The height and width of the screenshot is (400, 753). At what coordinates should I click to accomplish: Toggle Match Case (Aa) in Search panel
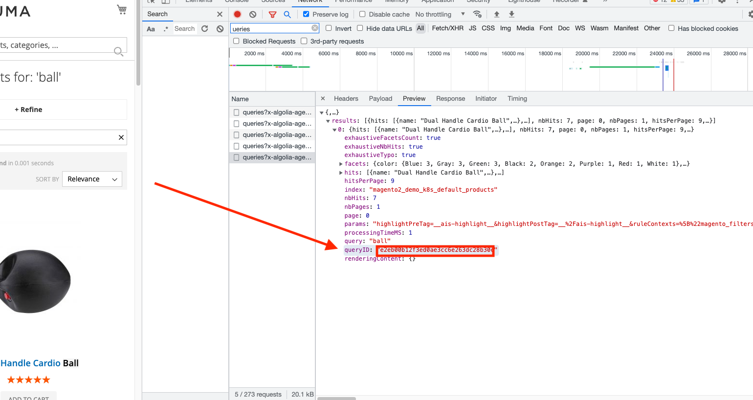pyautogui.click(x=151, y=29)
